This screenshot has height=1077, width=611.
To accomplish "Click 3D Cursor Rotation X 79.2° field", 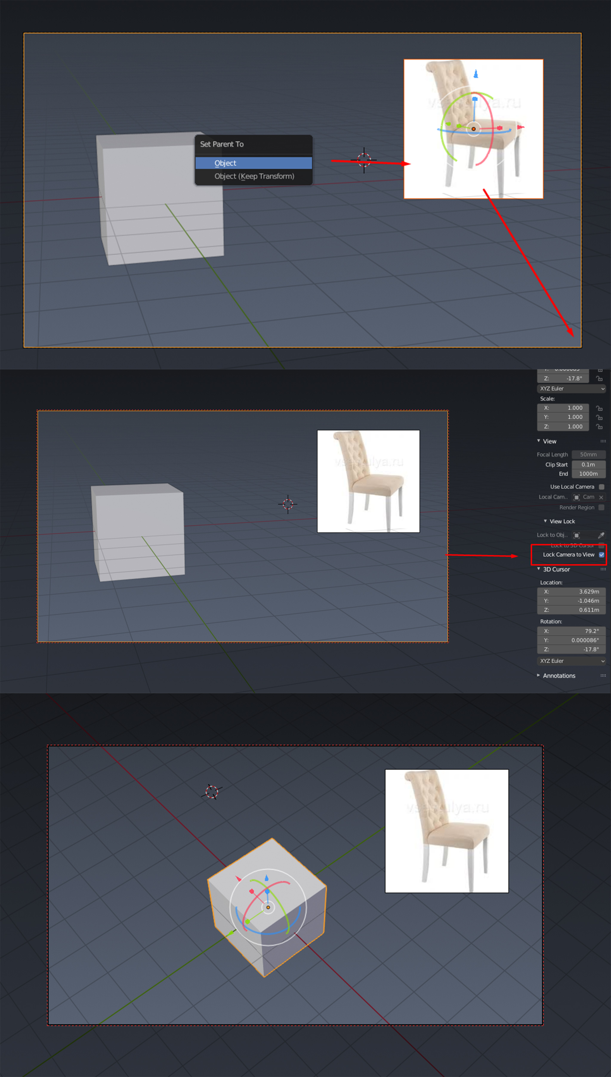I will (x=571, y=631).
